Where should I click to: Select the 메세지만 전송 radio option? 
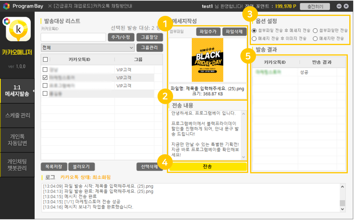click(x=315, y=38)
